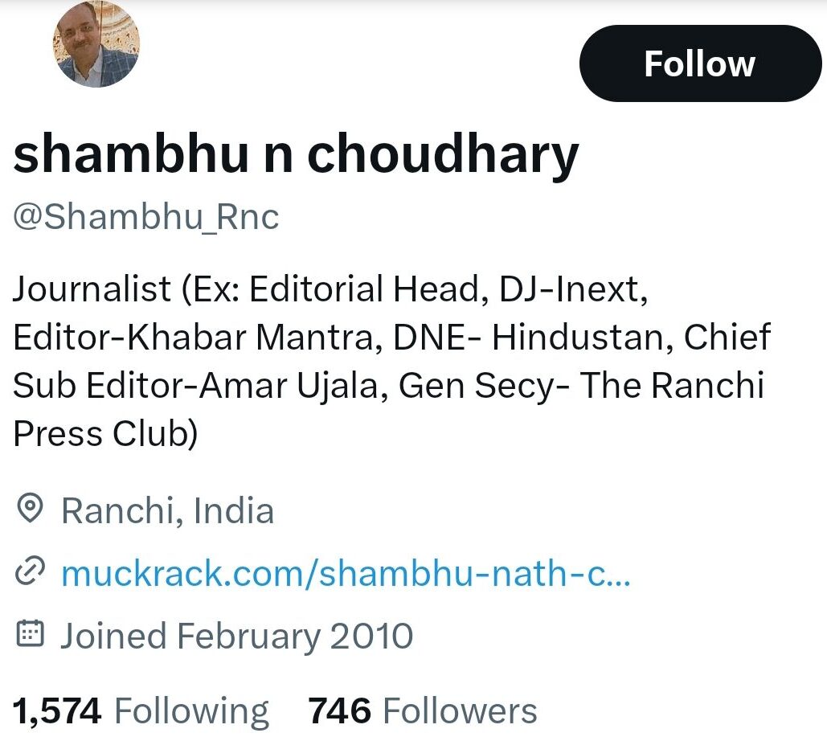Open the muckrack.com/shambhu-nath-c... link
The height and width of the screenshot is (737, 827).
(x=346, y=572)
